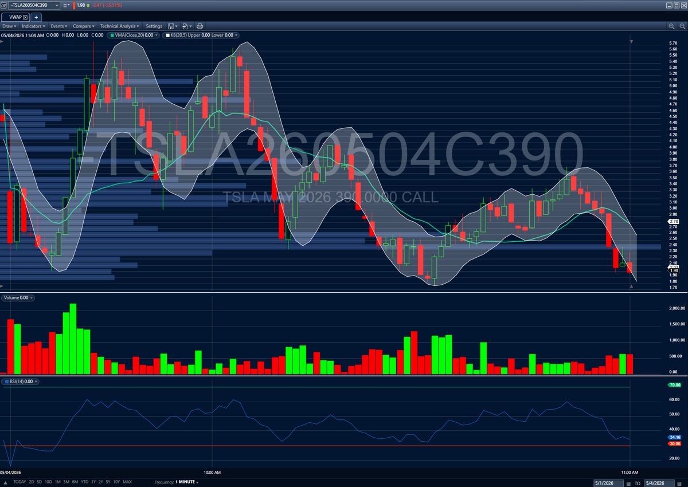Viewport: 688px width, 487px height.
Task: Print the chart
Action: [200, 26]
